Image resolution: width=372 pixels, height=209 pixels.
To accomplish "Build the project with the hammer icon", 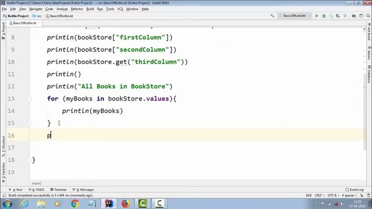I will pyautogui.click(x=272, y=16).
